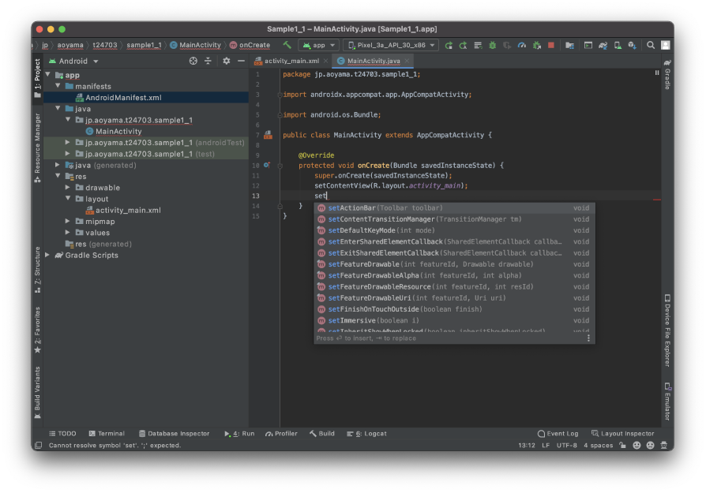This screenshot has height=493, width=706.
Task: Choose setFeatureDrawableAlpha completion suggestion
Action: pyautogui.click(x=454, y=275)
